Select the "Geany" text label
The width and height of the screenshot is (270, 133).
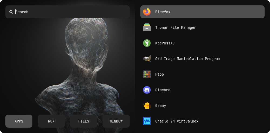(160, 106)
